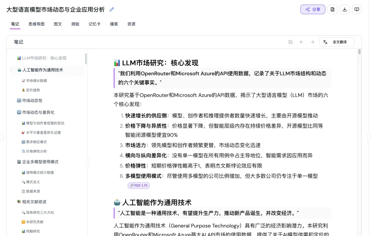
Task: Click the download icon in the top toolbar
Action: tap(345, 9)
